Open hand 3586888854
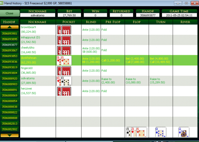Screen dimensions: 199x142 pyautogui.click(x=9, y=101)
